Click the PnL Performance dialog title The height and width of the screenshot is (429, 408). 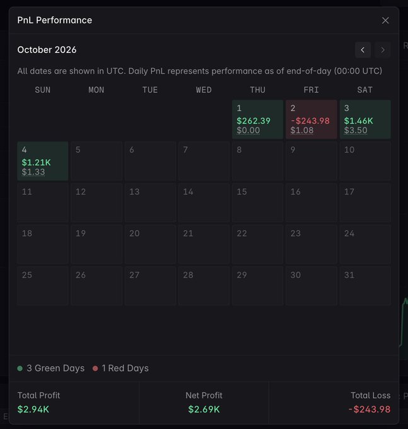point(55,20)
